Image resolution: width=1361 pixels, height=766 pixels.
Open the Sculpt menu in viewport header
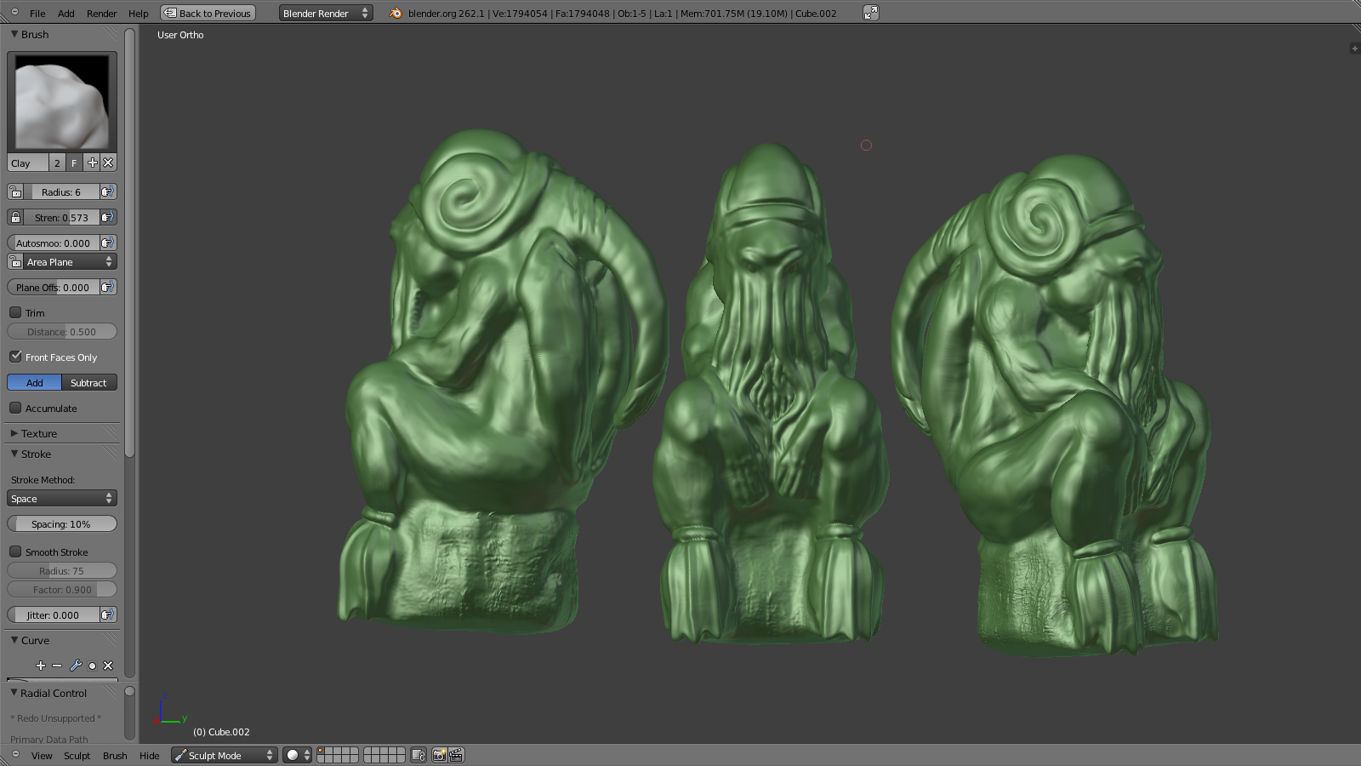[x=77, y=756]
